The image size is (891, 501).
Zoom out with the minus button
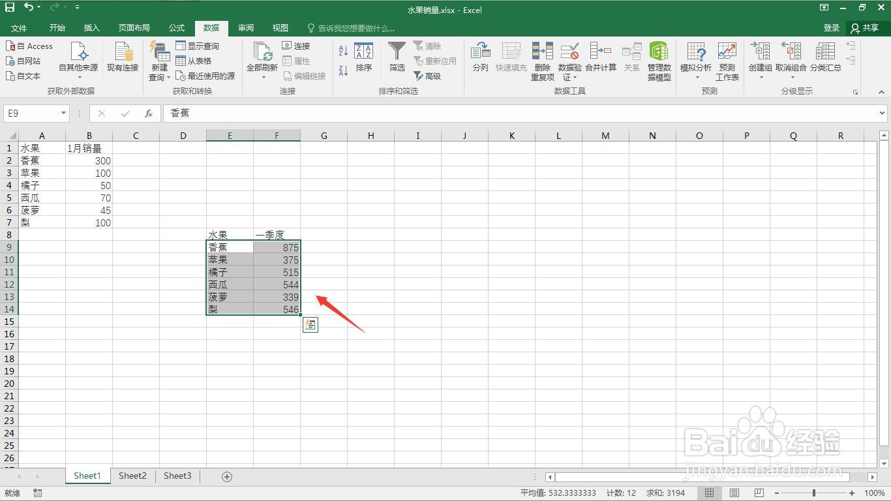coord(777,493)
